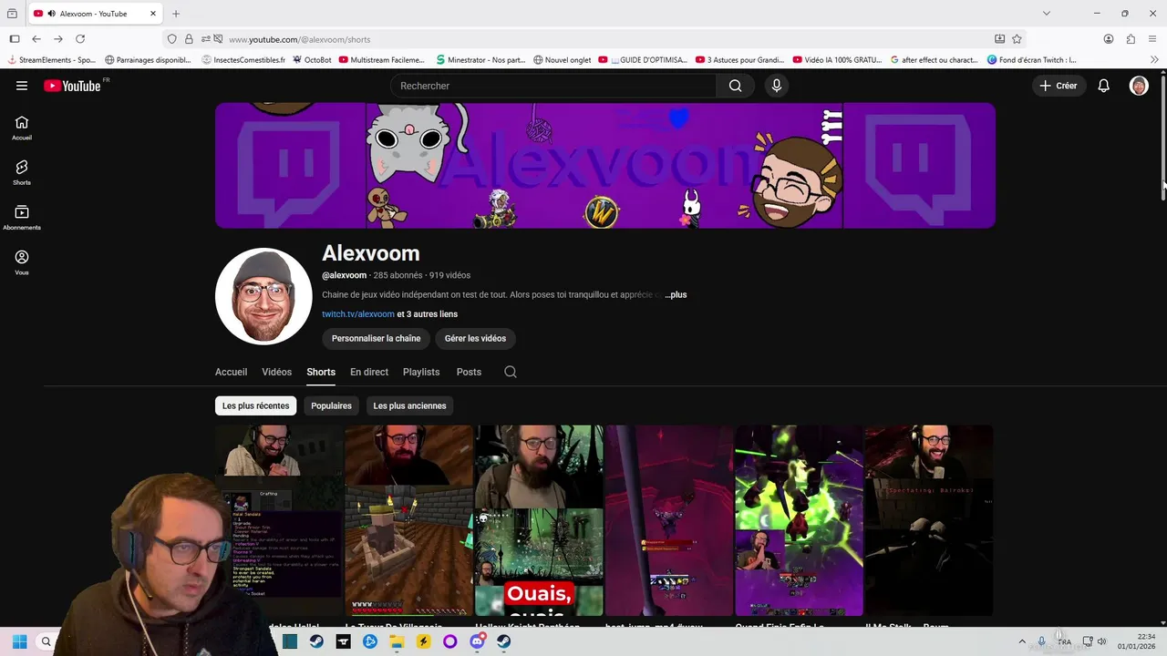Viewport: 1167px width, 656px height.
Task: Open the Playlists channel tab
Action: point(421,372)
